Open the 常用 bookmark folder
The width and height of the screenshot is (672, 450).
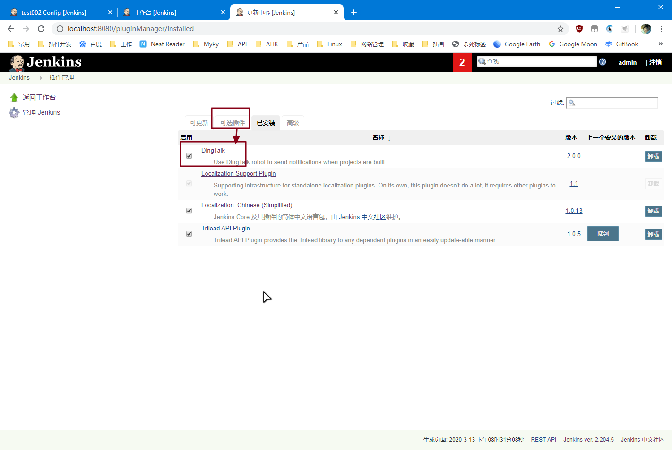[x=19, y=44]
